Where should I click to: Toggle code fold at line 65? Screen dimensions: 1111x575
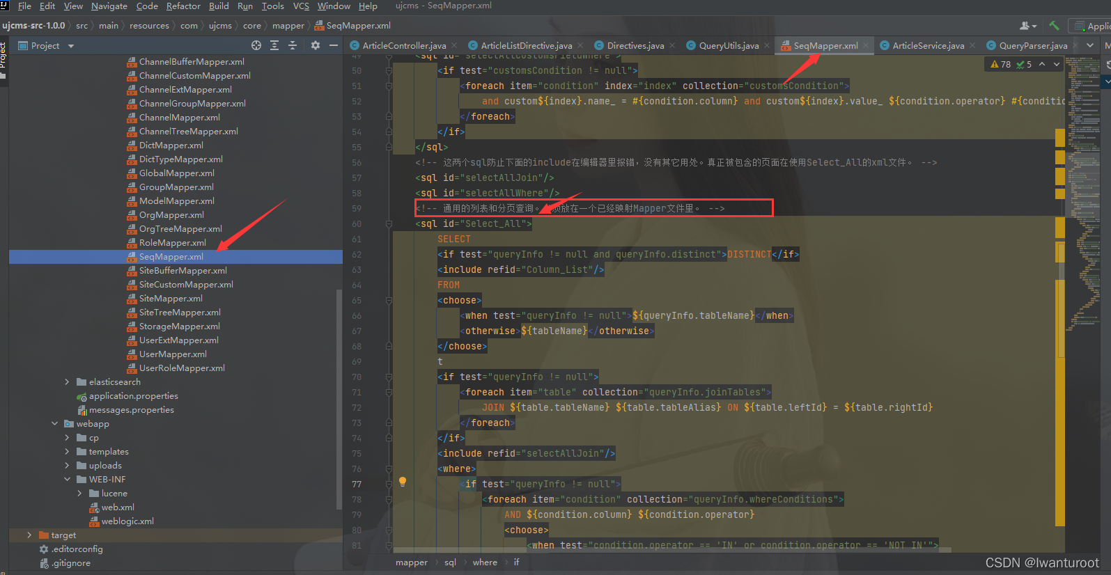coord(389,300)
